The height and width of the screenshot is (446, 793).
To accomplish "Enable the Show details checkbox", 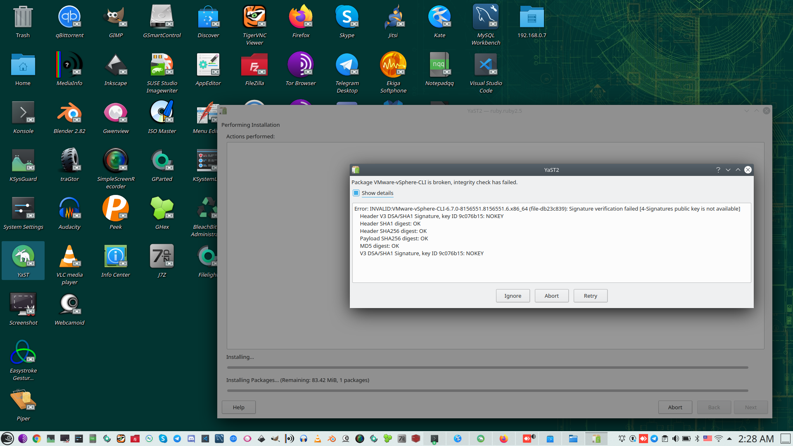I will click(x=356, y=193).
